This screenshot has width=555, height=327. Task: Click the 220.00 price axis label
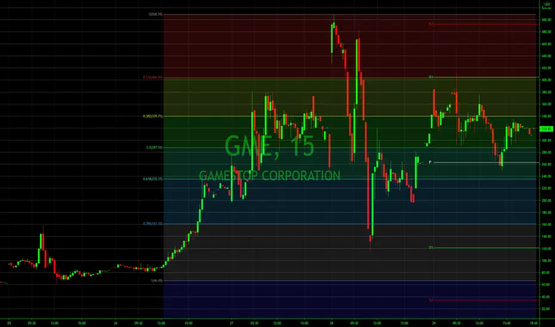(x=546, y=188)
